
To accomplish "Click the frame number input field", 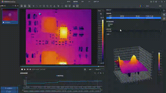I will click(x=102, y=69).
